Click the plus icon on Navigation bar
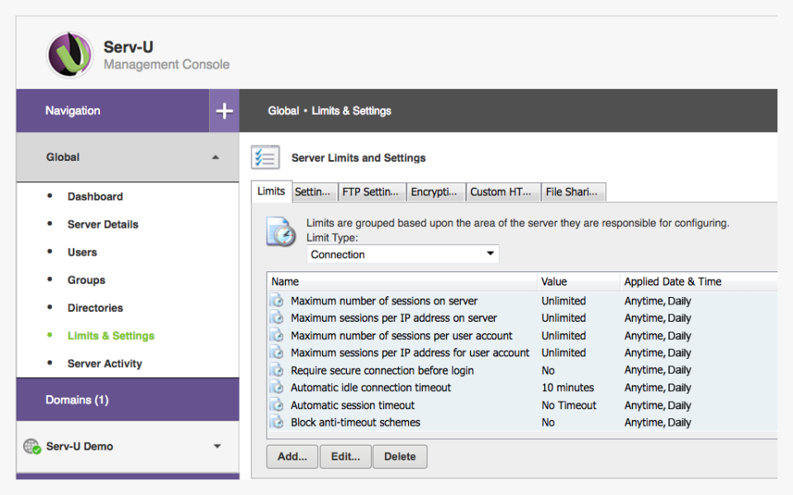This screenshot has height=495, width=793. click(224, 110)
